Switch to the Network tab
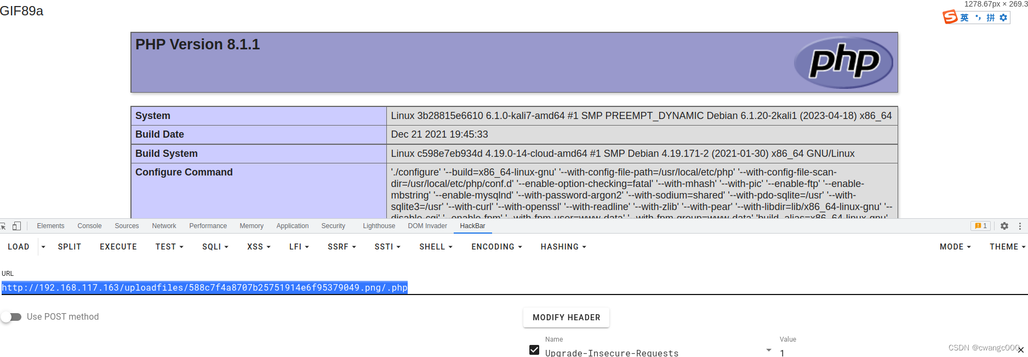Screen dimensions: 1028x357 coord(164,226)
